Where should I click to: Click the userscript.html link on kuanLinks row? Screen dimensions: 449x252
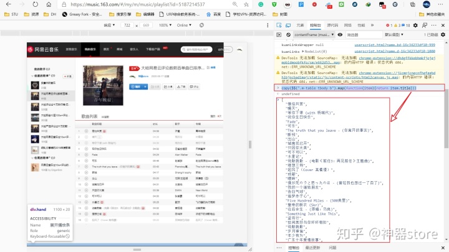[395, 52]
